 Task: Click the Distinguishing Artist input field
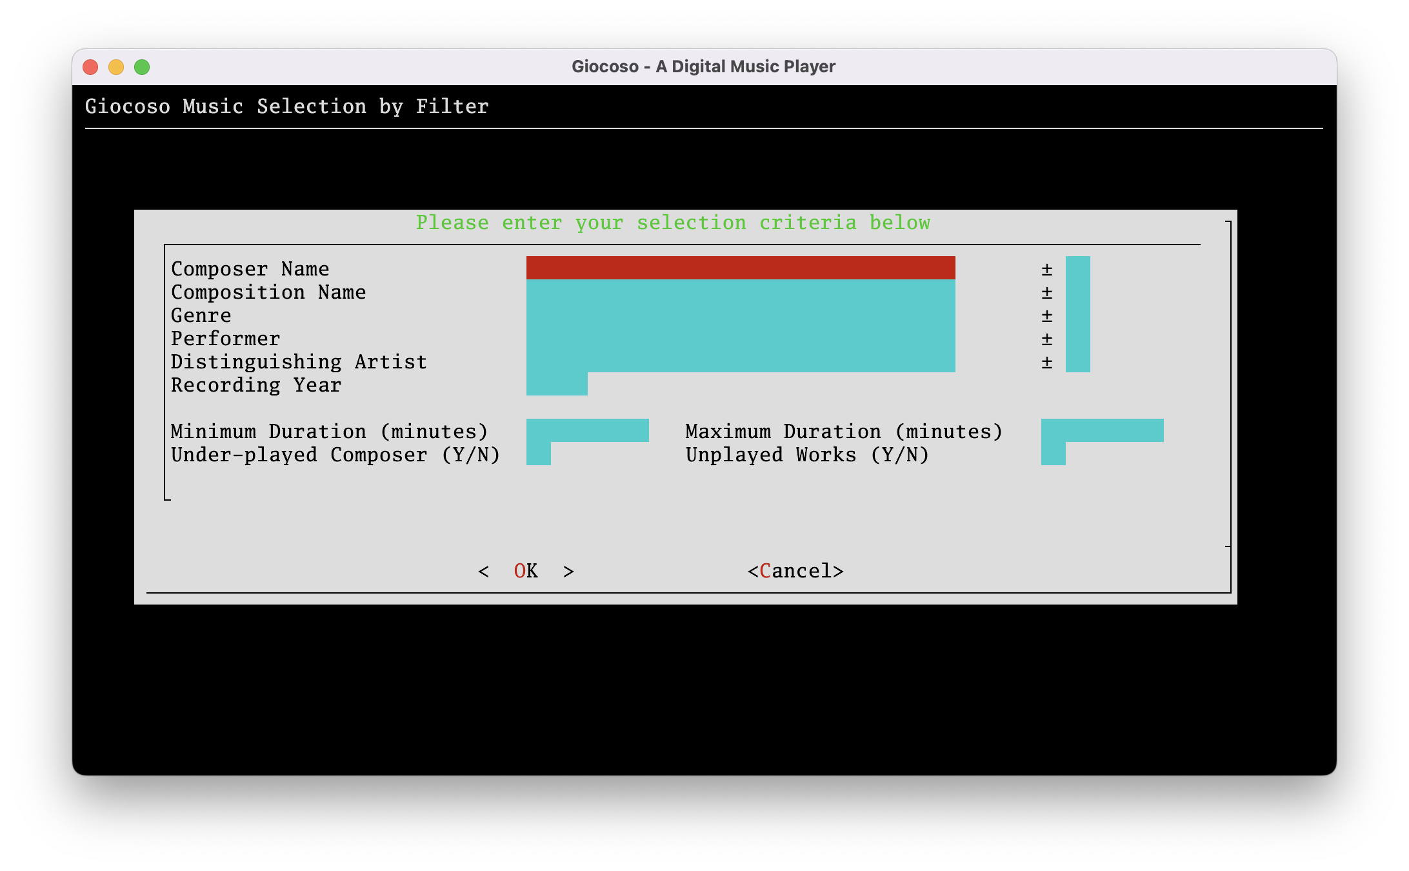click(740, 361)
